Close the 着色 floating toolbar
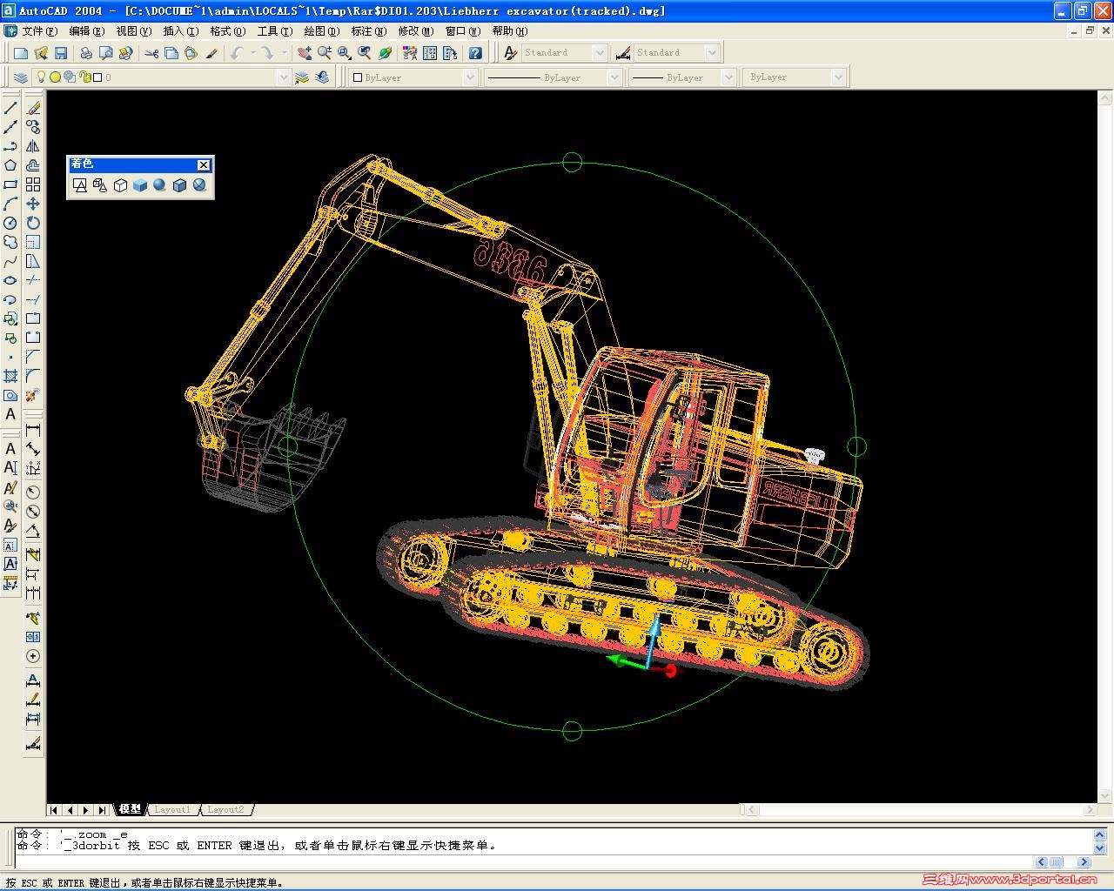The height and width of the screenshot is (891, 1114). tap(204, 165)
